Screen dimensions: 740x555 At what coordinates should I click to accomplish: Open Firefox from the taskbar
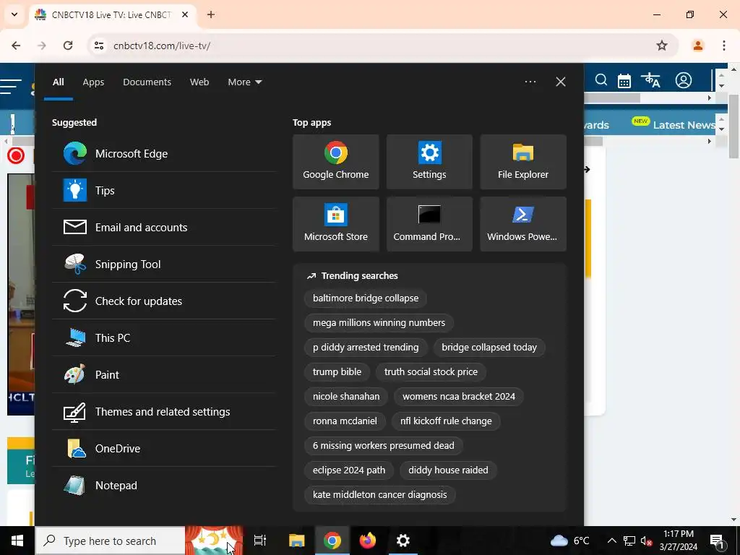coord(368,541)
